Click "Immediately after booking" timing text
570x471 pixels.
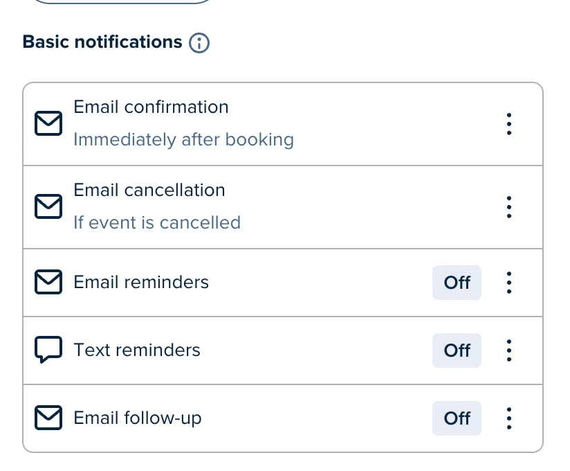[183, 140]
